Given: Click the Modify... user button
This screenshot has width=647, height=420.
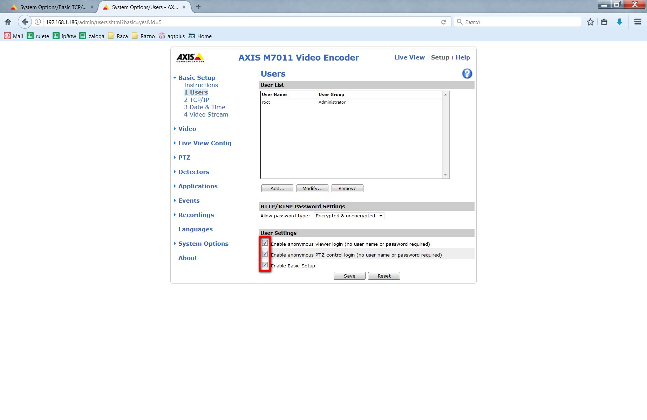Looking at the screenshot, I should (x=312, y=188).
